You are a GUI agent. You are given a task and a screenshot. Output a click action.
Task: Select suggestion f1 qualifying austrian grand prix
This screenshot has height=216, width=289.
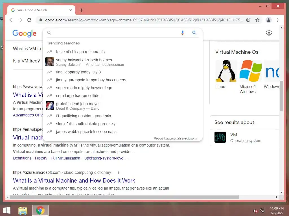click(122, 116)
